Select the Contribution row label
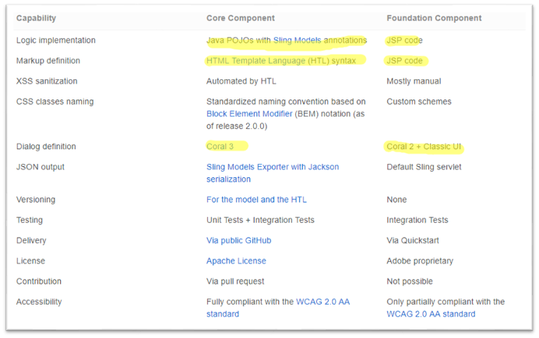The width and height of the screenshot is (539, 338). coord(39,281)
